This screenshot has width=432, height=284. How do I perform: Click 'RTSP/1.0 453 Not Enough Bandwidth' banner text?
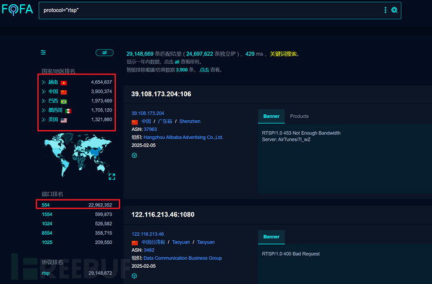point(301,133)
